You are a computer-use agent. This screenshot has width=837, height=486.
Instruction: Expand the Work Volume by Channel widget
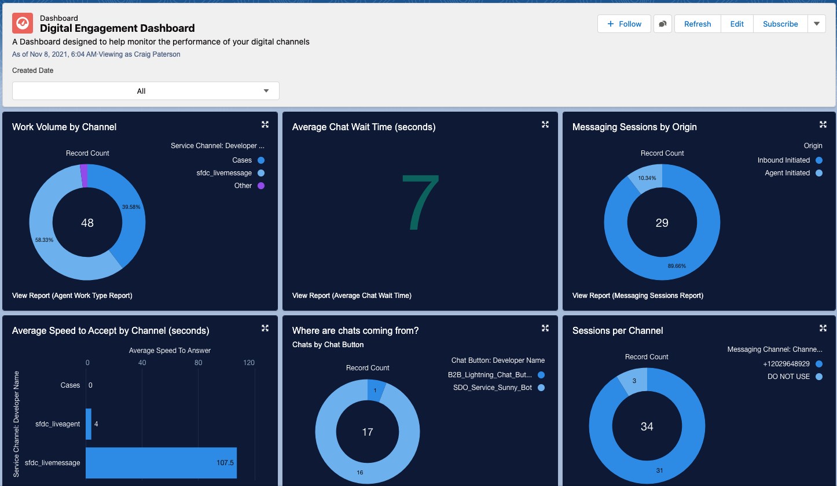[265, 124]
